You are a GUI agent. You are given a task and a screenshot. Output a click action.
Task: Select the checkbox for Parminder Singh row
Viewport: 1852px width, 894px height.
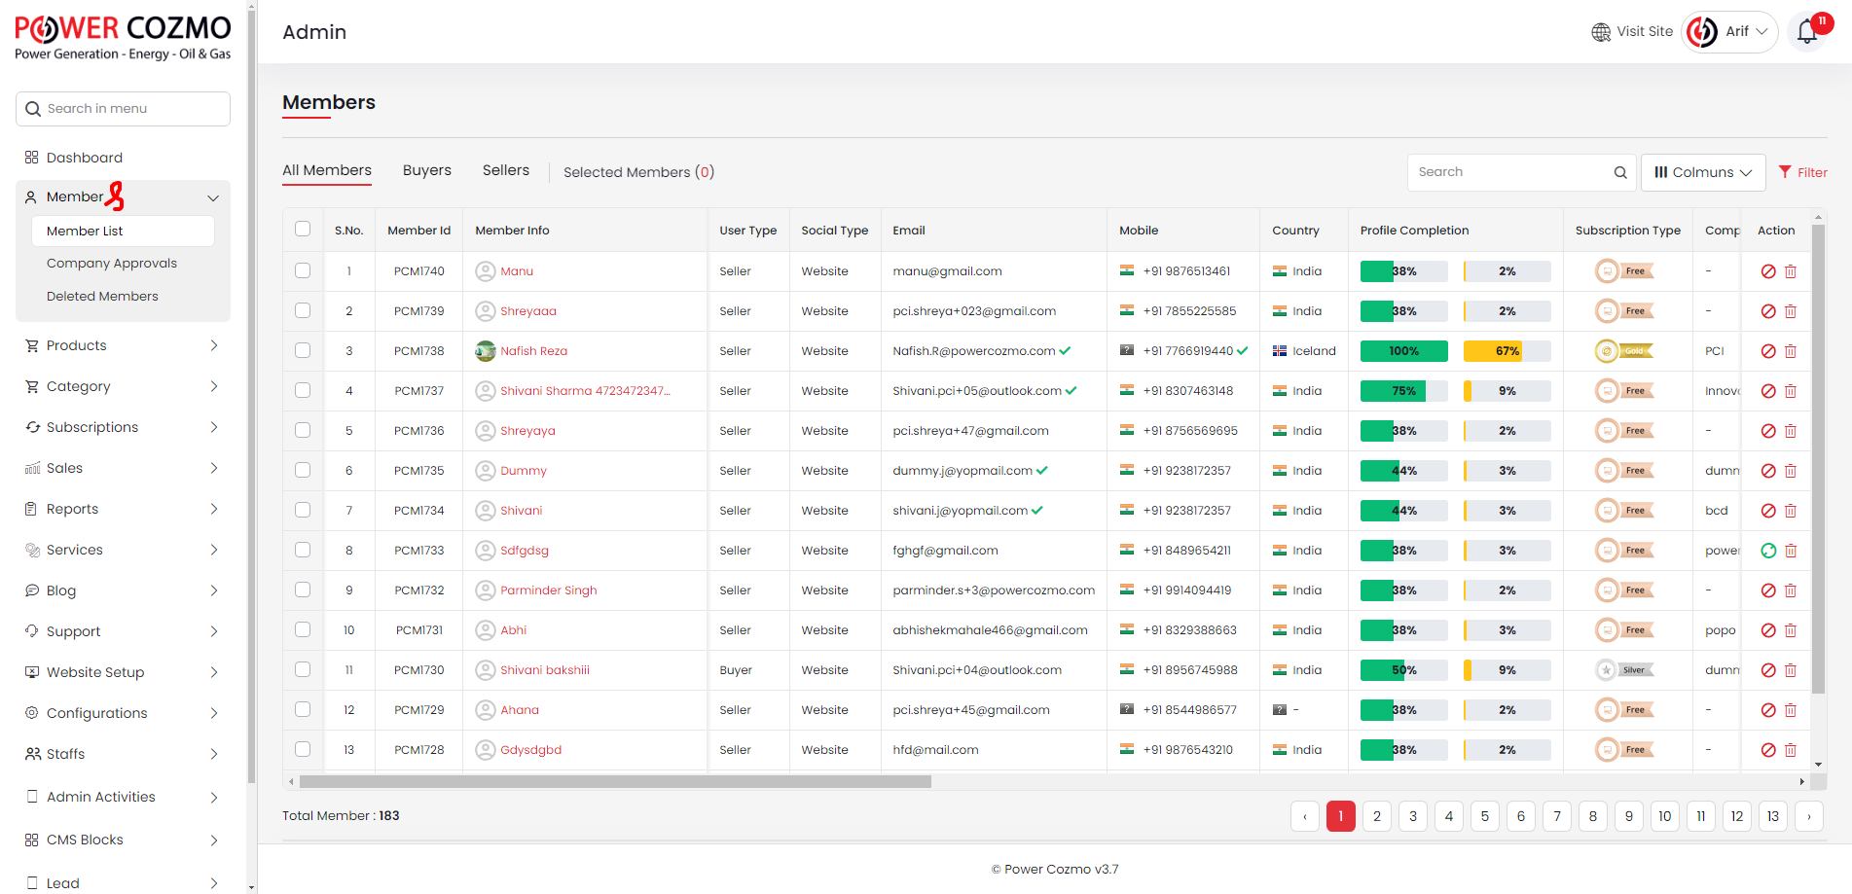pyautogui.click(x=303, y=590)
